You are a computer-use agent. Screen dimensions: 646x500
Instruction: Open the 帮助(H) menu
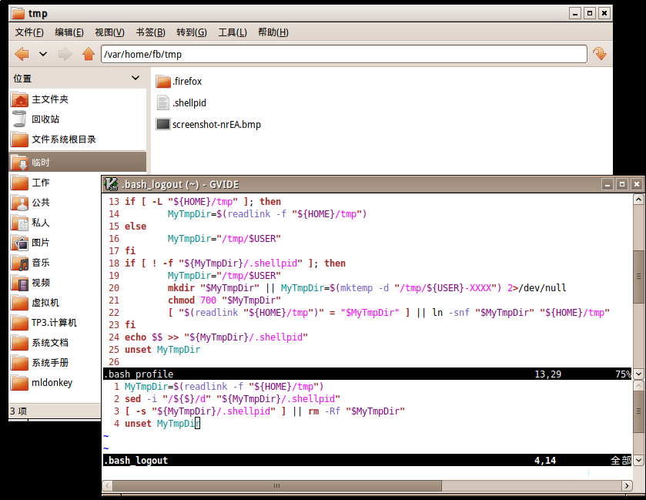[x=273, y=32]
